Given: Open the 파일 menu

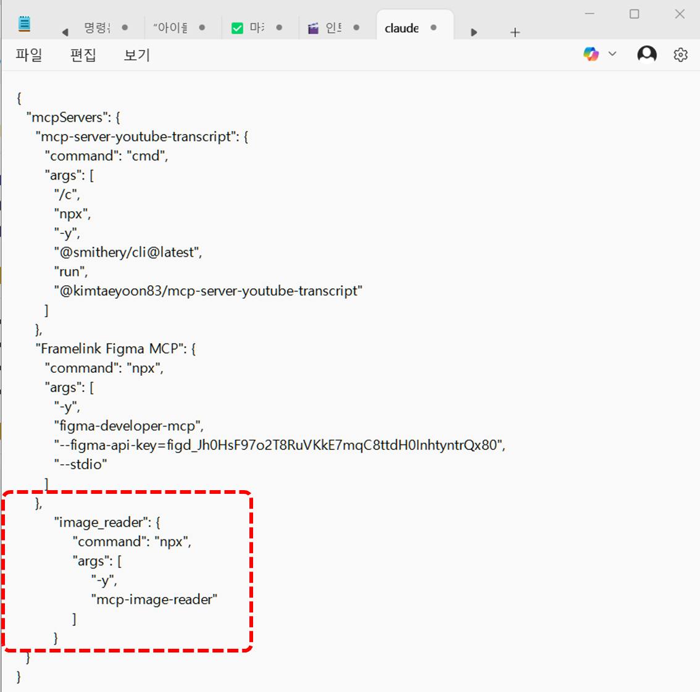Looking at the screenshot, I should (29, 55).
